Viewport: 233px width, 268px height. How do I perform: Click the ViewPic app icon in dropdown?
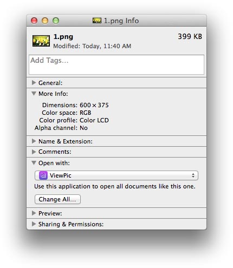(x=43, y=175)
